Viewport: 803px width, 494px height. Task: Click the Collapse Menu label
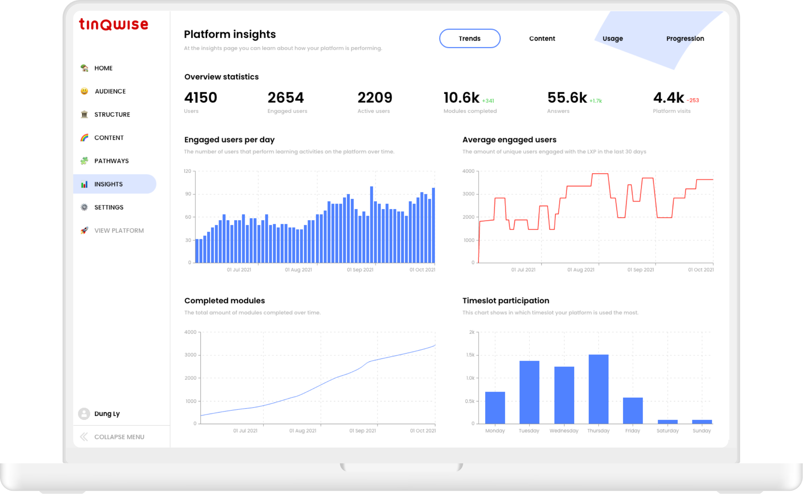[x=119, y=437]
